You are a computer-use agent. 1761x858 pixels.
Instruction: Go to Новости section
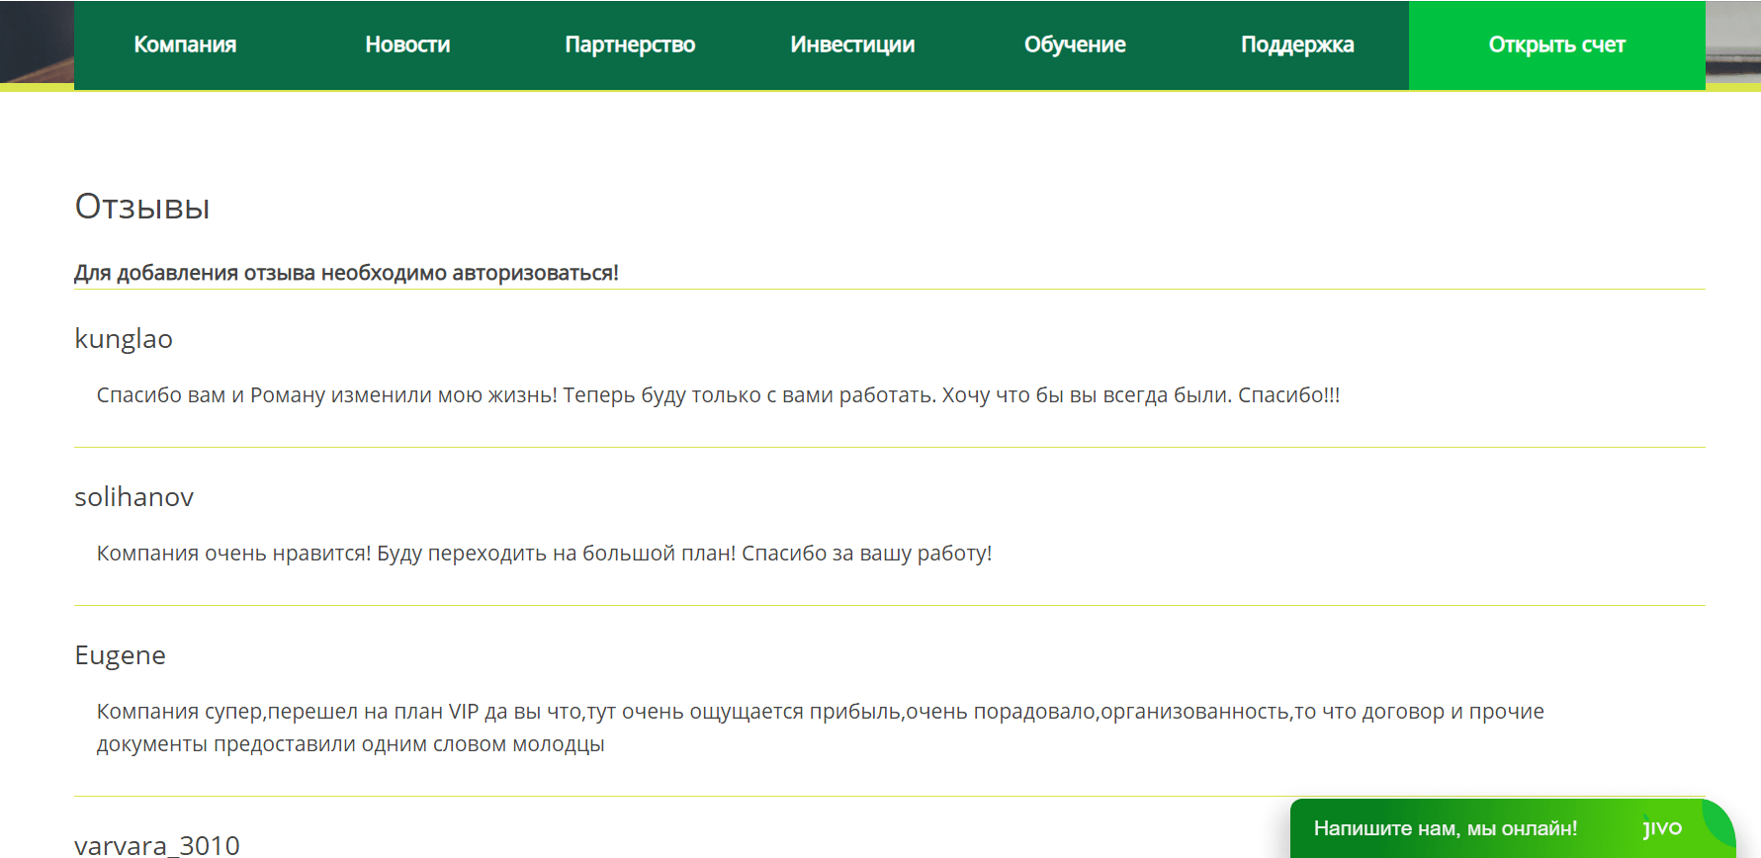pos(407,44)
